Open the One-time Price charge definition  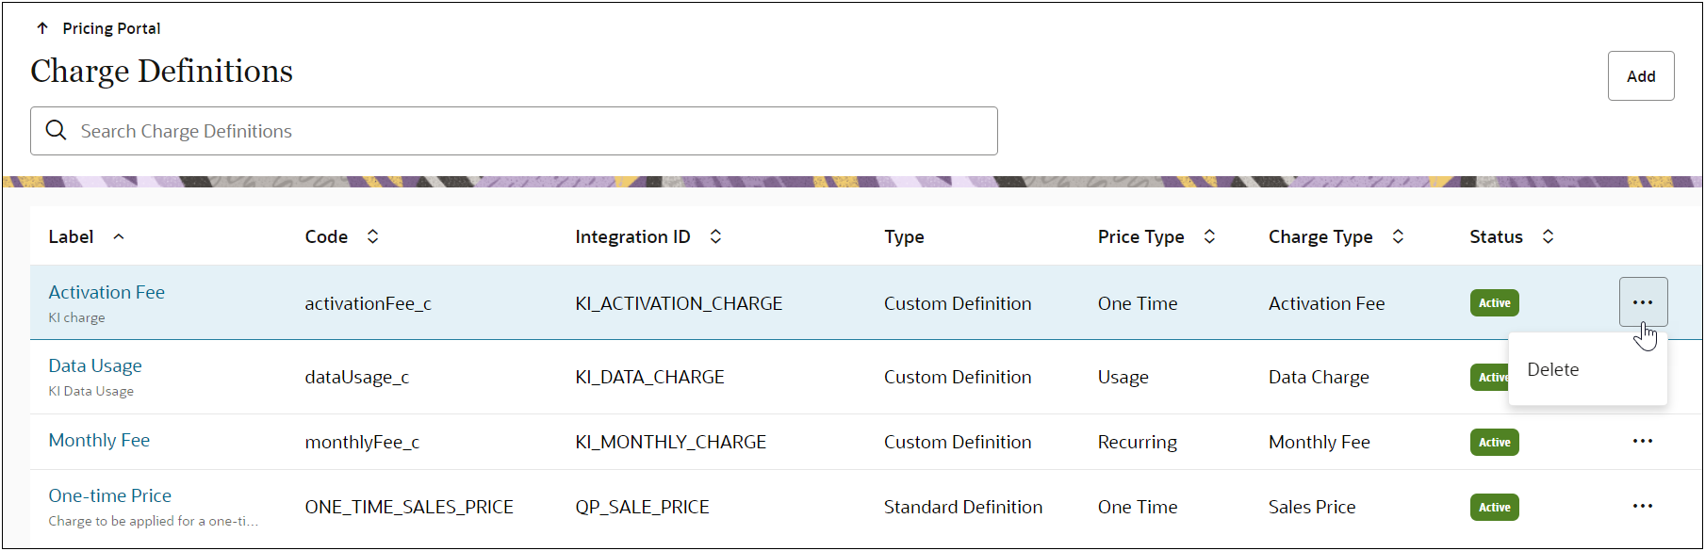[x=110, y=495]
